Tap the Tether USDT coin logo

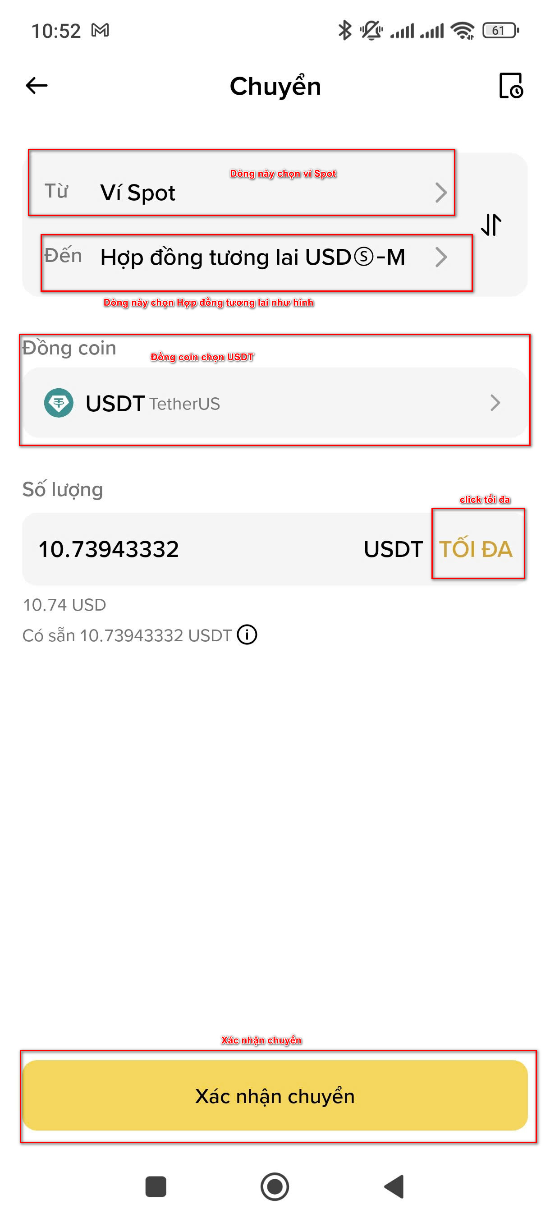(x=59, y=403)
